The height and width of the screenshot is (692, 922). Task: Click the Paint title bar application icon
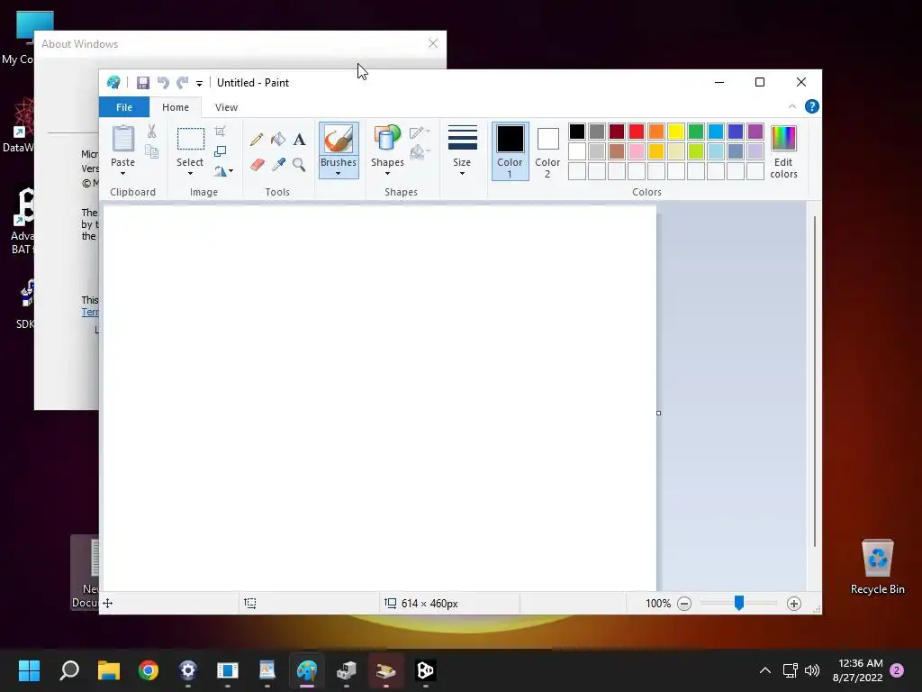pos(113,82)
